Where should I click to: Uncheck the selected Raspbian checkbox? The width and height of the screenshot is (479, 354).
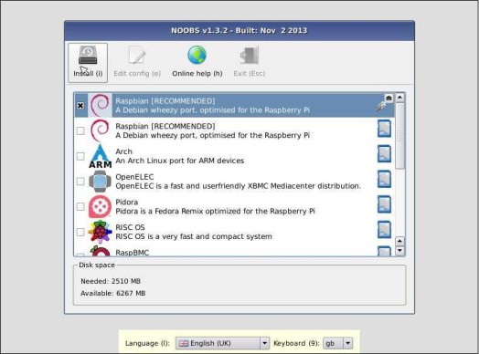80,106
